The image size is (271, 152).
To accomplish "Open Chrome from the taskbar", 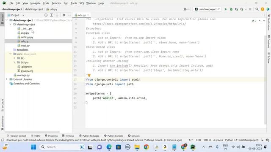I will point(146,147).
